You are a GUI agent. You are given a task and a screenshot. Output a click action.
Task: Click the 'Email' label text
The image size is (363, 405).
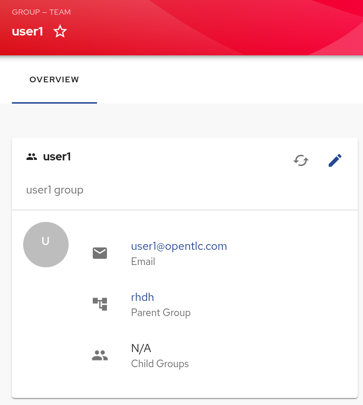pos(143,261)
